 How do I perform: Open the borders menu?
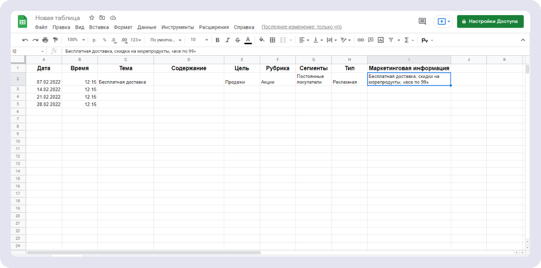(272, 40)
